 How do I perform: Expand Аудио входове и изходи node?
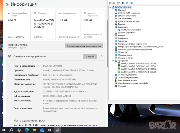[x=113, y=21]
